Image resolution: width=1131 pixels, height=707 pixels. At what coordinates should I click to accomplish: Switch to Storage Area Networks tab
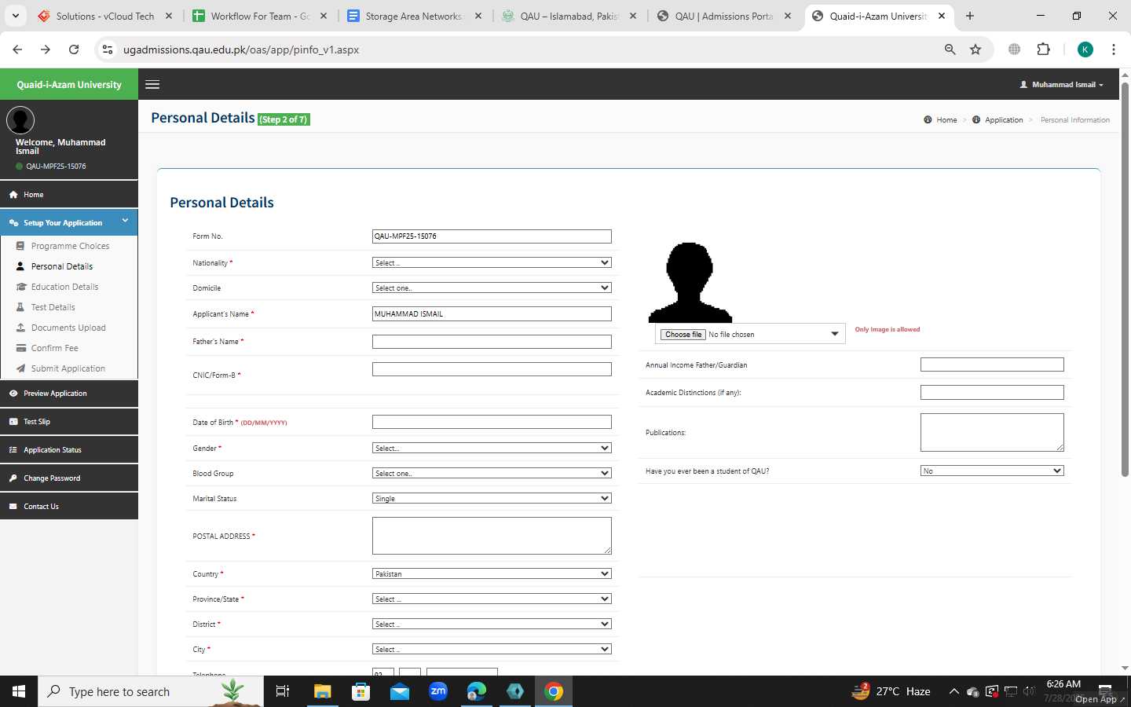pos(415,16)
